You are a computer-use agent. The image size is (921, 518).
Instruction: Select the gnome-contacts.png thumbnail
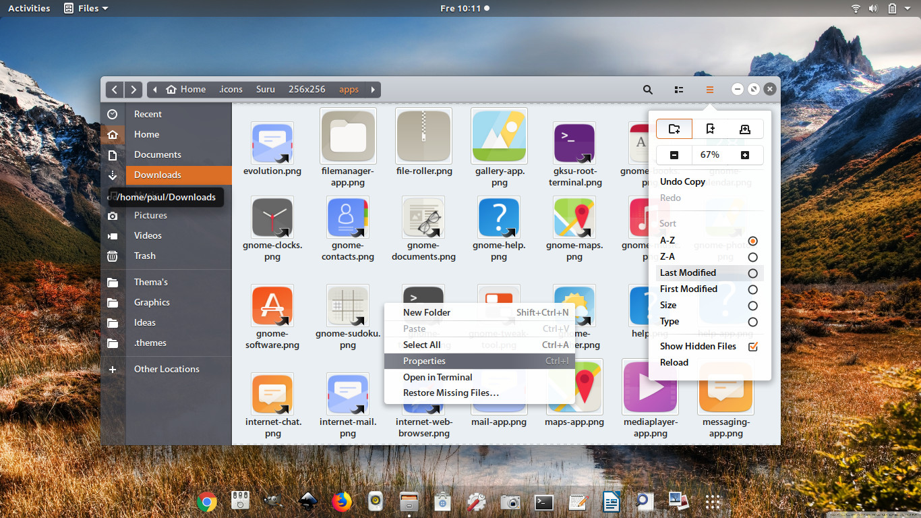coord(348,217)
